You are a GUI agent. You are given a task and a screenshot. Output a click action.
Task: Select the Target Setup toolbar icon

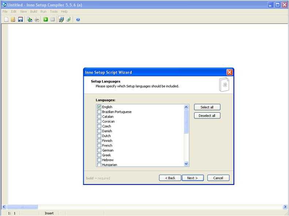pyautogui.click(x=61, y=19)
